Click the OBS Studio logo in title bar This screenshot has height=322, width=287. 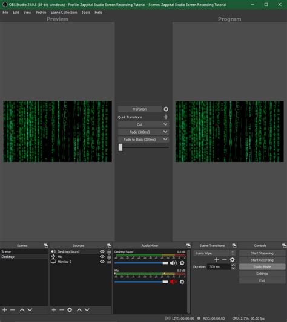click(x=4, y=4)
